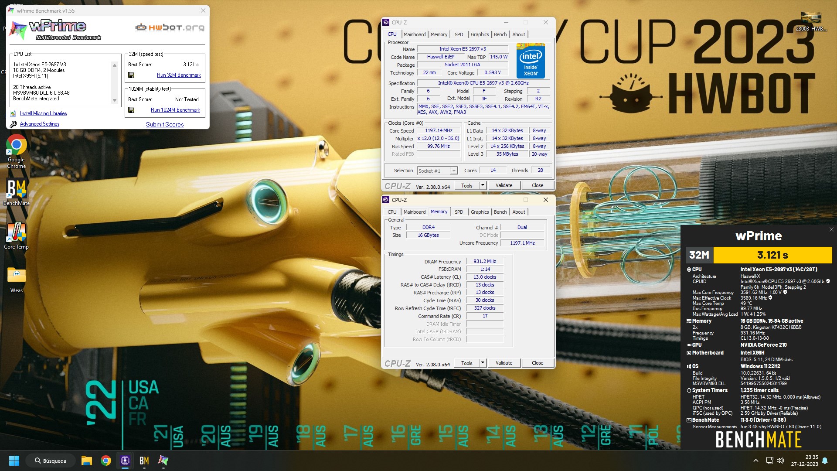Select Graphics tab in top CPU-Z window
837x471 pixels.
(x=480, y=34)
